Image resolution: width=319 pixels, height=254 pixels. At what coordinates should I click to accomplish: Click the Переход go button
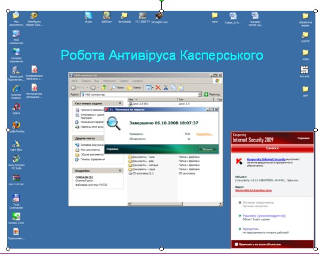pyautogui.click(x=212, y=94)
